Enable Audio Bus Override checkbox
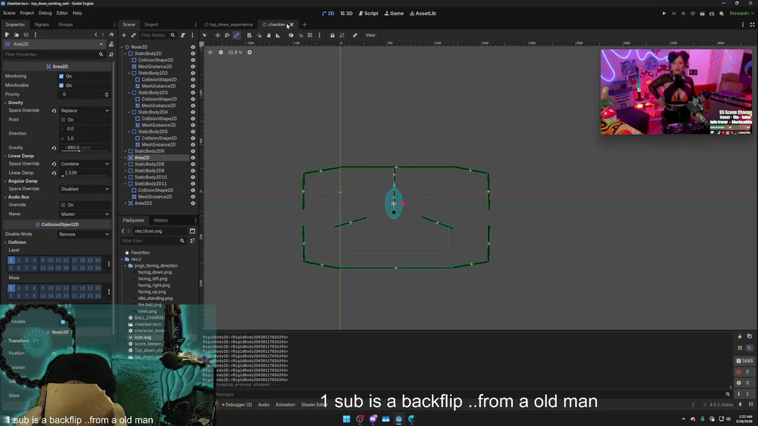The height and width of the screenshot is (426, 758). tap(63, 205)
